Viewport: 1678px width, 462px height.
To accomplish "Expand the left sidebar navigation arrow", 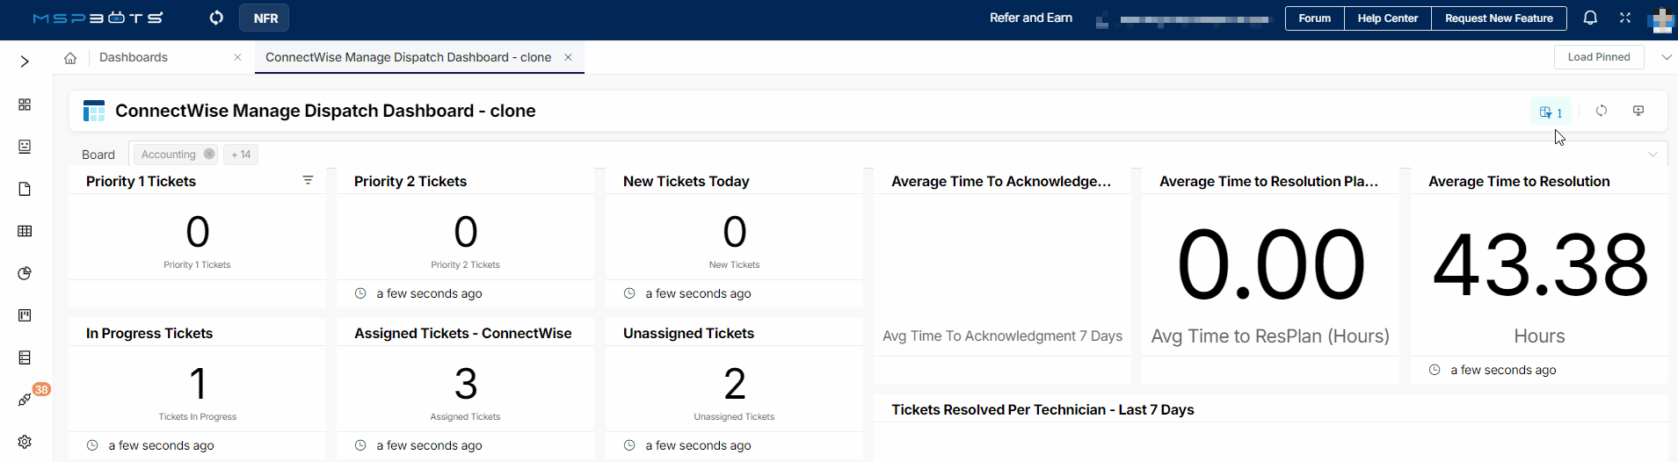I will (x=25, y=61).
